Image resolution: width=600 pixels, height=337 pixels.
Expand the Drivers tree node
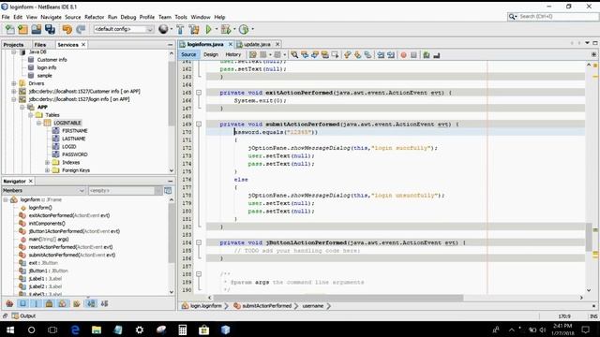pyautogui.click(x=14, y=83)
